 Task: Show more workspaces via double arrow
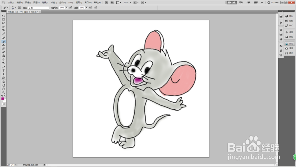click(262, 2)
